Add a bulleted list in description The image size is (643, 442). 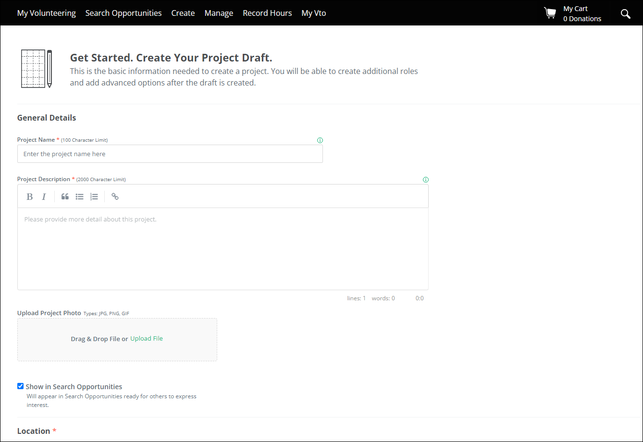[80, 196]
